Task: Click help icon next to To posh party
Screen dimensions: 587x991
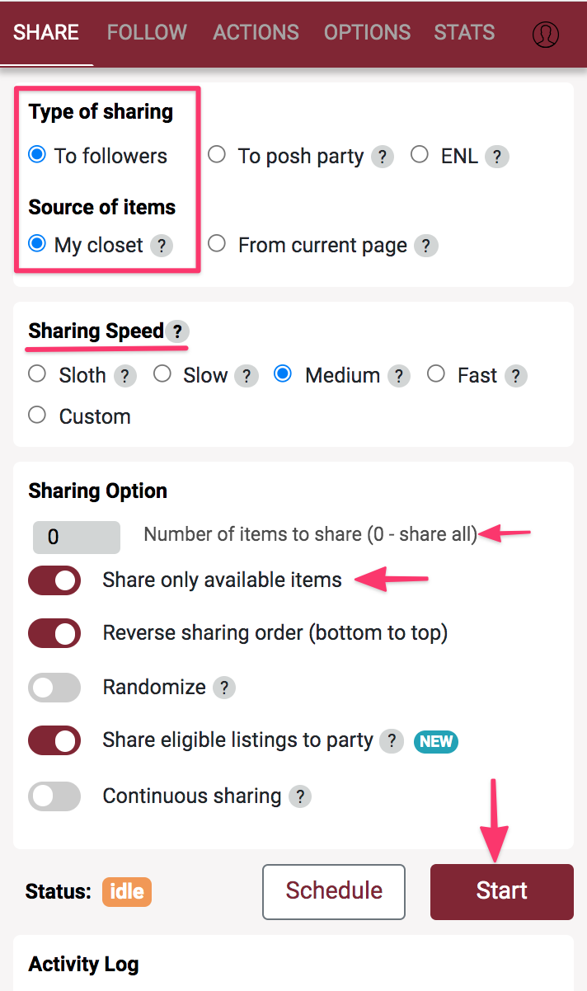Action: (x=382, y=157)
